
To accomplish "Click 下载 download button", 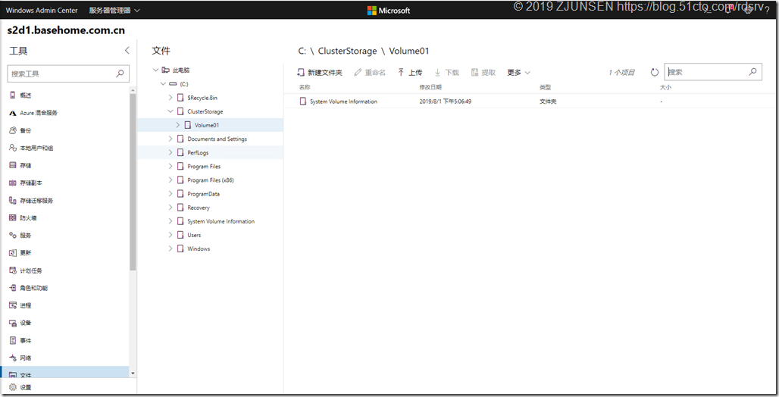I will point(446,73).
